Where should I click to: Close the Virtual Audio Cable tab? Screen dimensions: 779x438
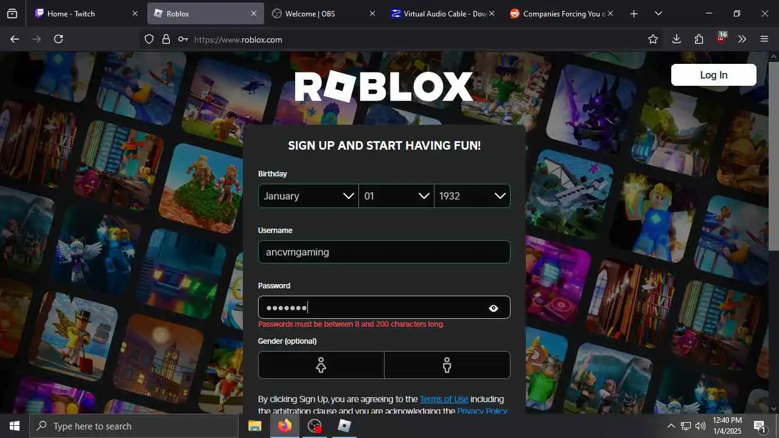pos(491,13)
